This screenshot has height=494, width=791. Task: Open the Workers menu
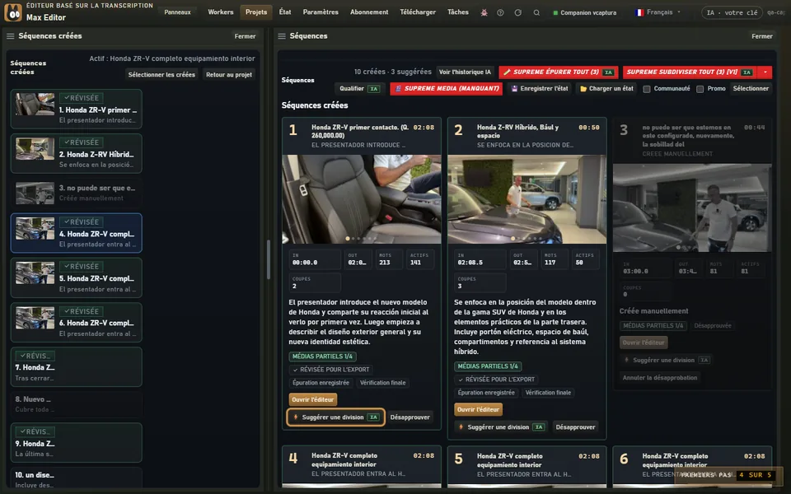click(x=221, y=12)
